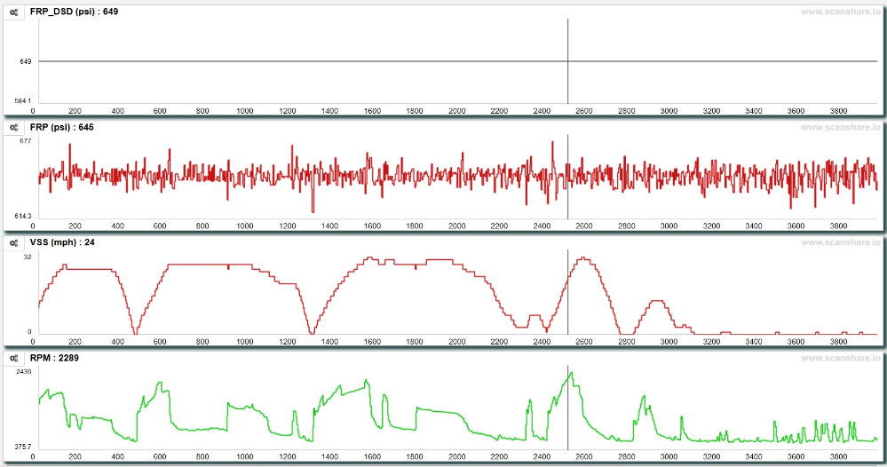The width and height of the screenshot is (887, 467).
Task: Click the 3000 tick on VSS x-axis
Action: point(669,341)
